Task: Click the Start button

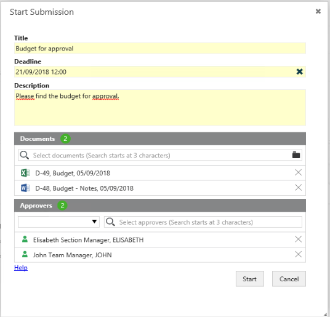Action: coord(250,279)
